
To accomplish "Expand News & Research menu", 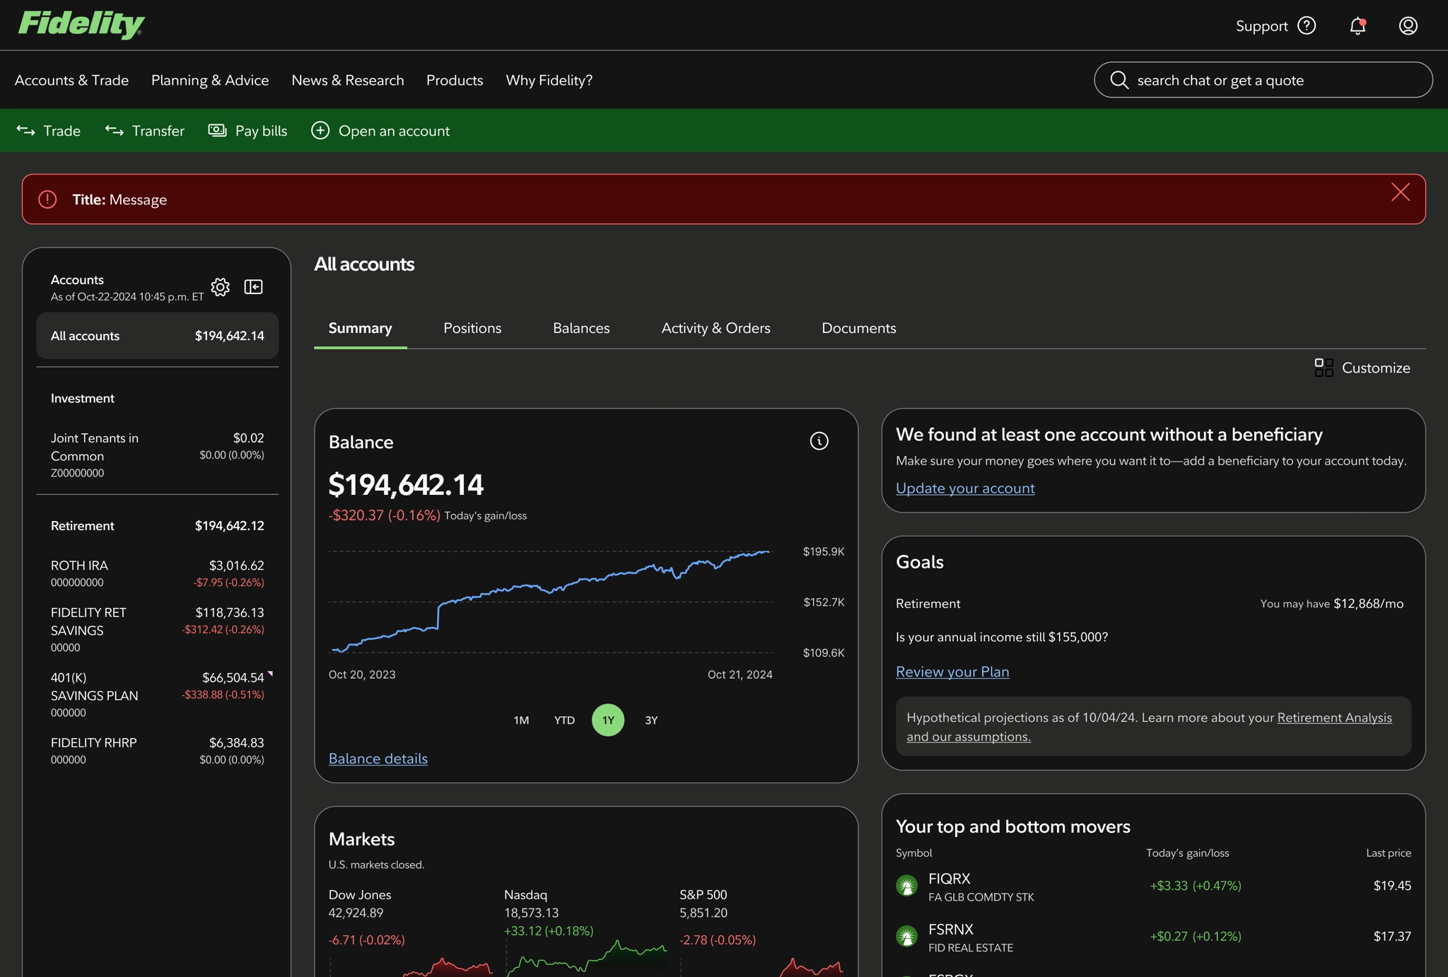I will 348,81.
